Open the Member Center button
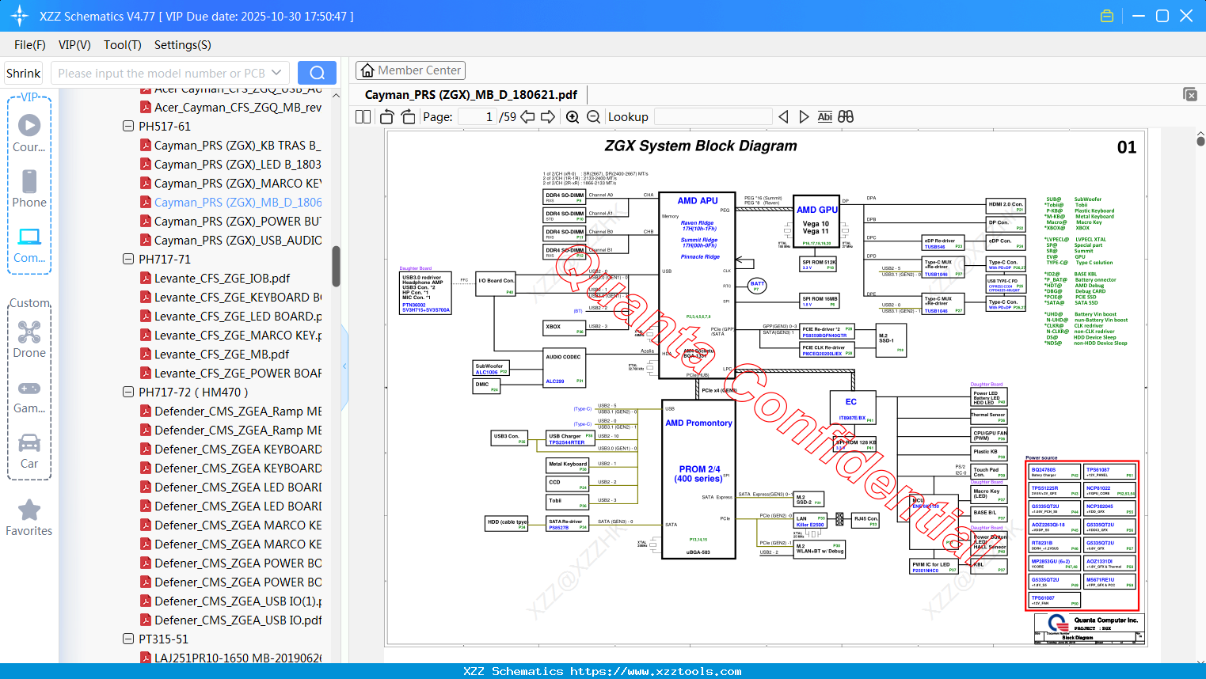Screen dimensions: 1206x679 point(410,70)
